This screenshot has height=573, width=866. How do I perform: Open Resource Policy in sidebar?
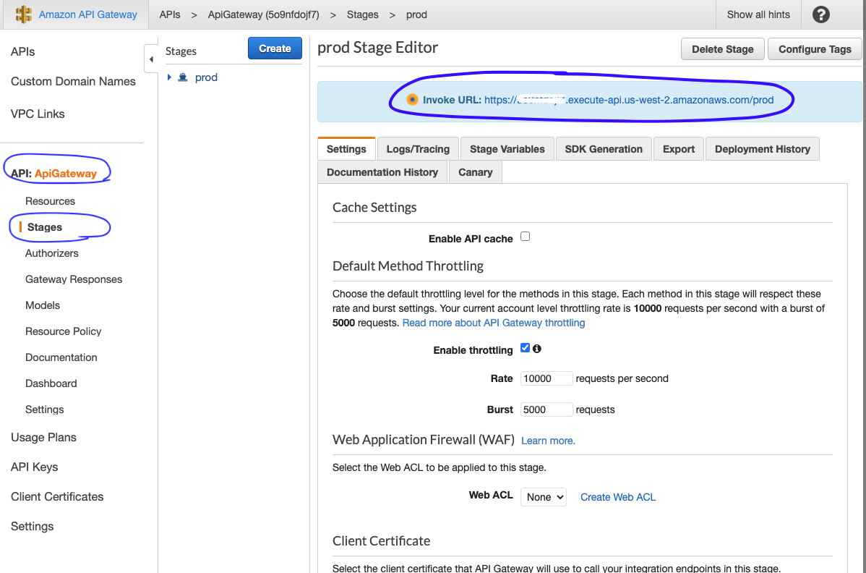coord(64,331)
